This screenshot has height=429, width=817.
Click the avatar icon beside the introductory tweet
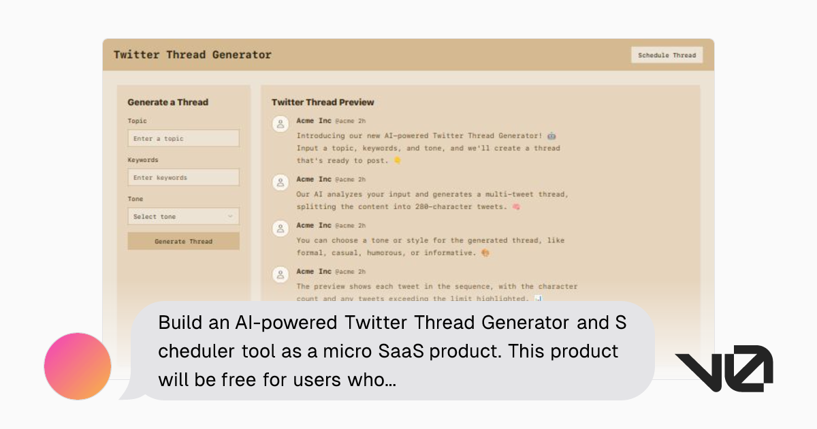pyautogui.click(x=280, y=123)
